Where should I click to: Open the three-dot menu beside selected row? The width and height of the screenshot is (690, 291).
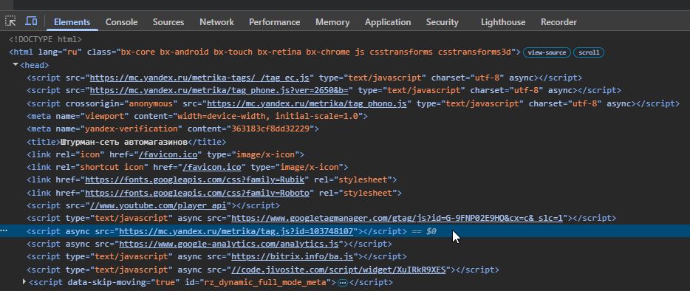tap(4, 231)
